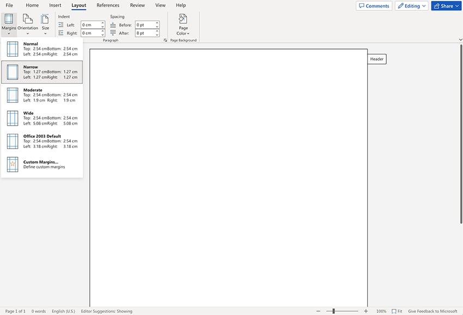Adjust the zoom slider handle
Image resolution: width=463 pixels, height=315 pixels.
(333, 311)
